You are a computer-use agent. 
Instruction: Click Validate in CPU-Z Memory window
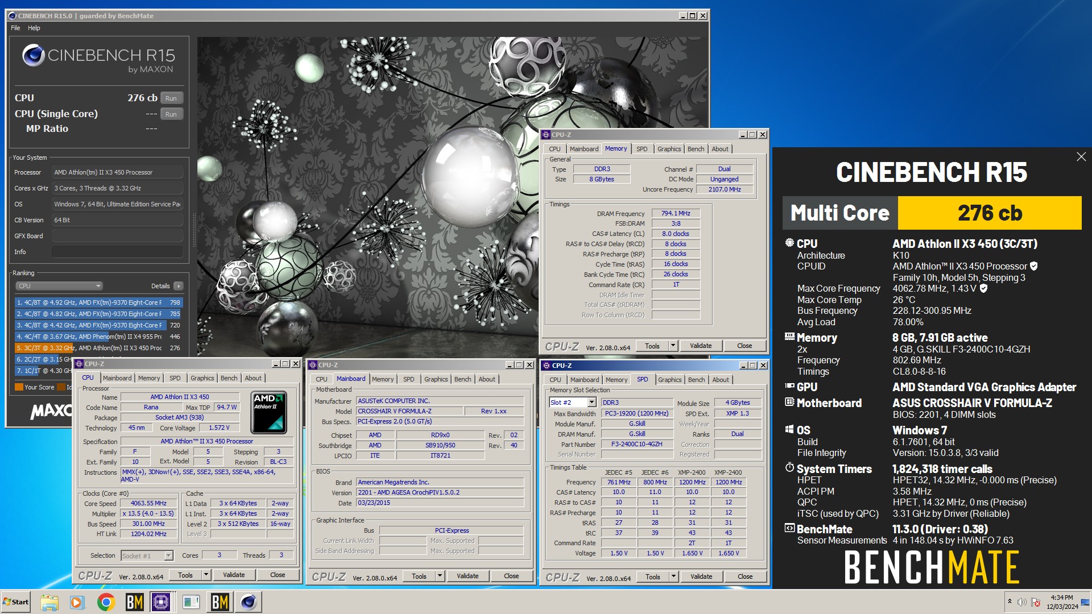tap(701, 346)
